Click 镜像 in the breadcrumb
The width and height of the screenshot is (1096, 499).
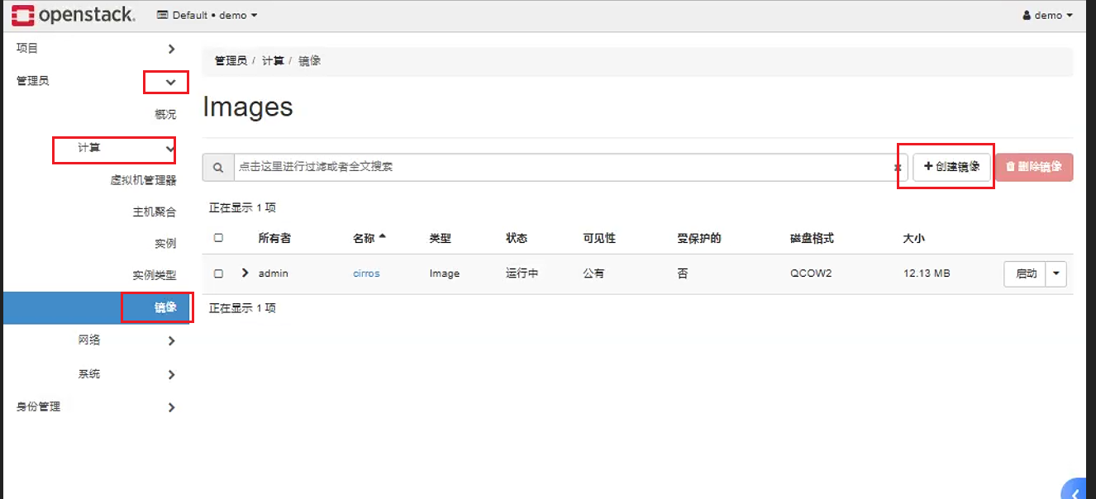(x=309, y=61)
